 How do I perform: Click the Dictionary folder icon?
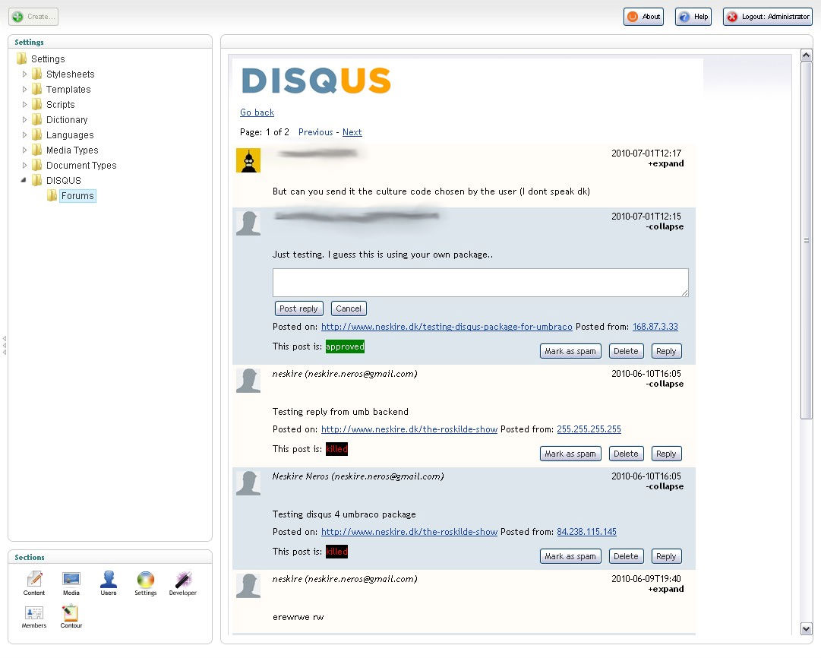(x=36, y=119)
